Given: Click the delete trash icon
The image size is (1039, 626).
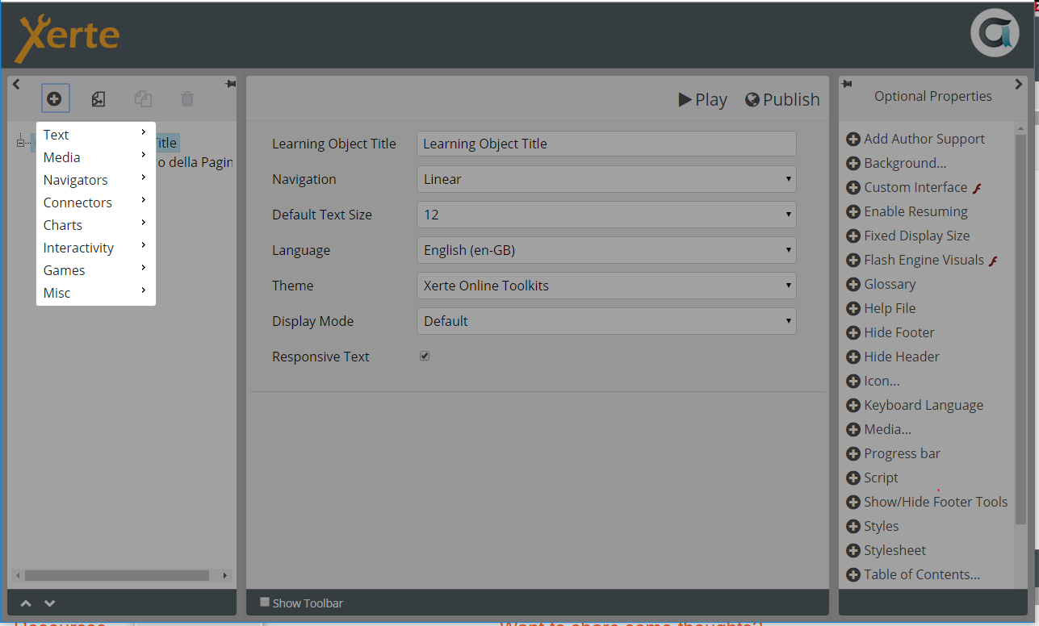Looking at the screenshot, I should tap(187, 99).
